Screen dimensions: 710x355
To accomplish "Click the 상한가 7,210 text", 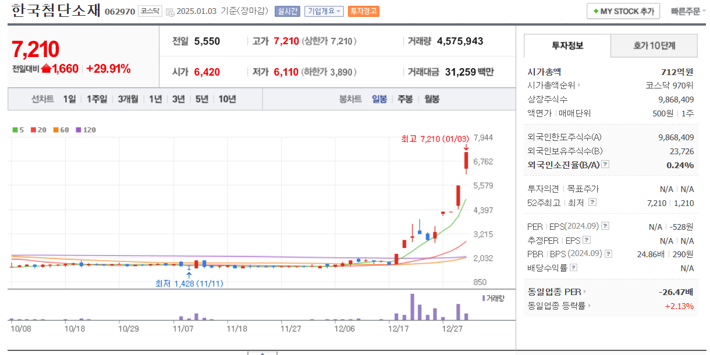I will click(x=329, y=41).
